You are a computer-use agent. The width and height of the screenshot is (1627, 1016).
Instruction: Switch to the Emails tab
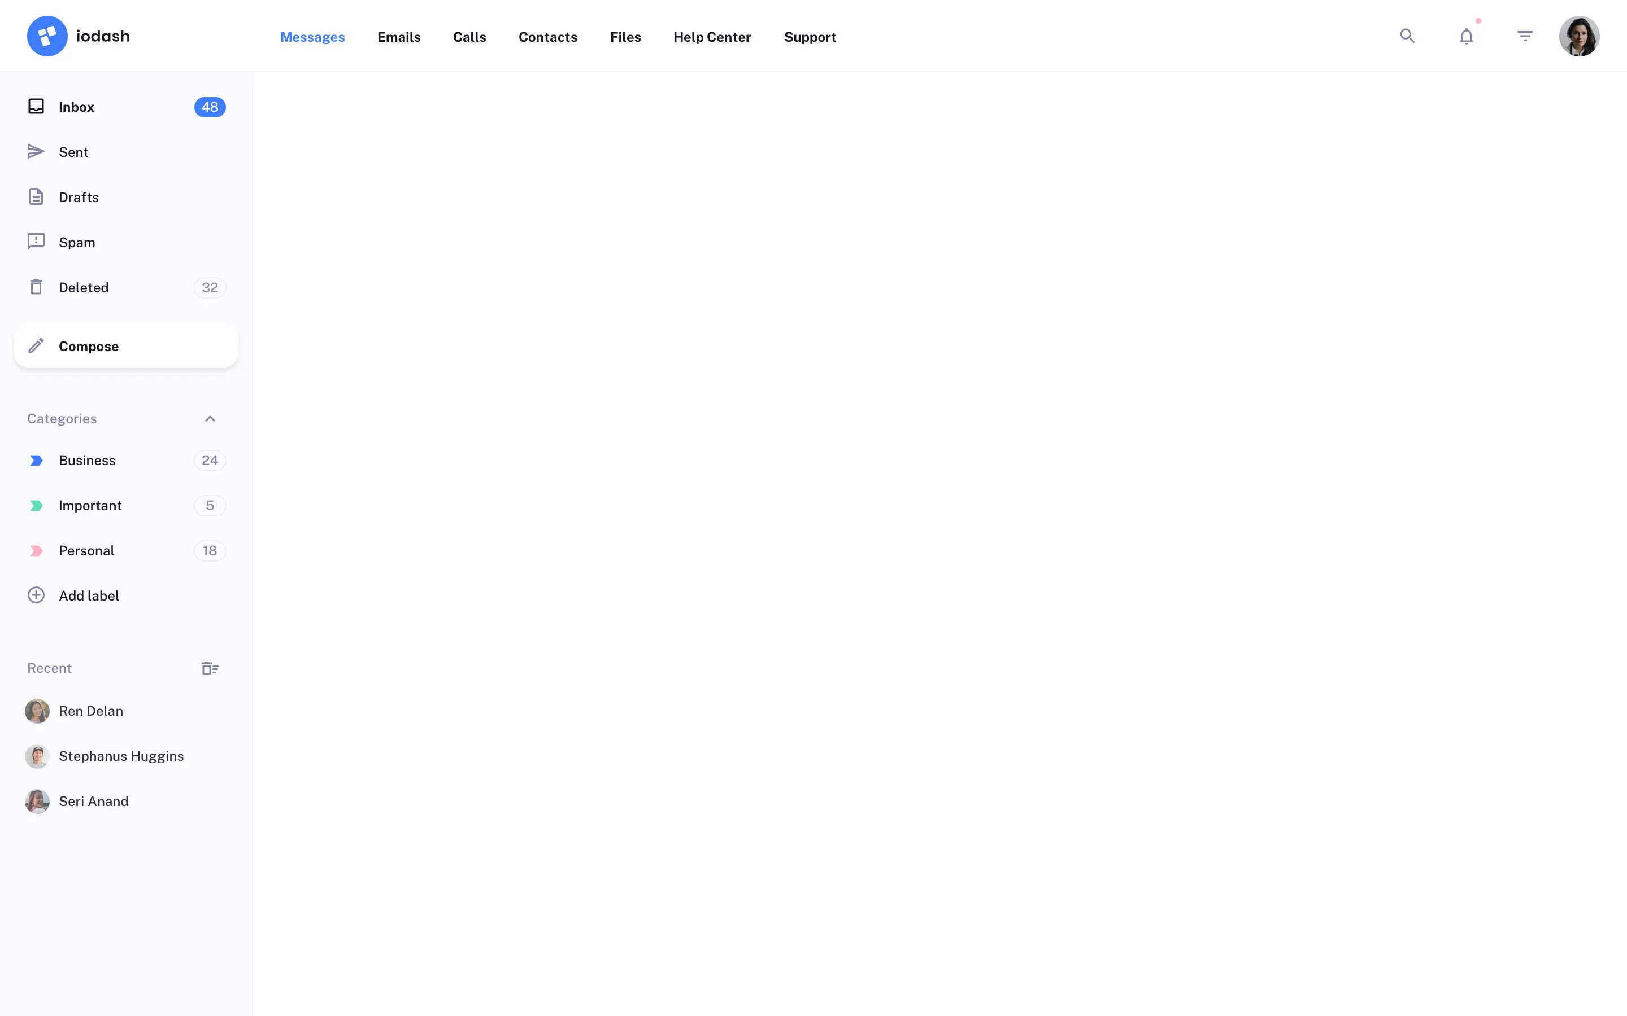click(399, 37)
